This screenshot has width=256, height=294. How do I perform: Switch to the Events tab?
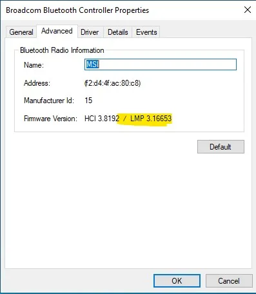click(146, 32)
